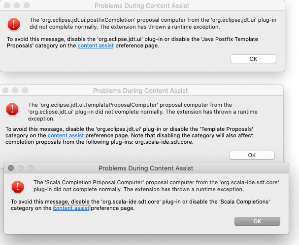The image size is (299, 245).
Task: Open content assist link in Java Postfix Template message
Action: [96, 46]
